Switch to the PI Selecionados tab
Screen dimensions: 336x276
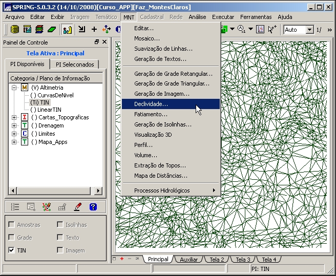(75, 65)
